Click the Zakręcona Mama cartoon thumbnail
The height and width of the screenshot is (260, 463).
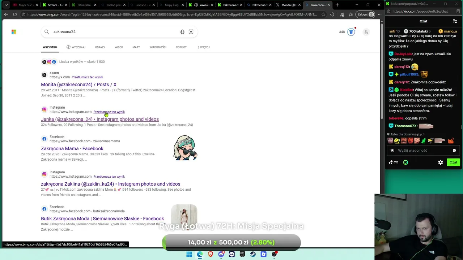pyautogui.click(x=185, y=148)
